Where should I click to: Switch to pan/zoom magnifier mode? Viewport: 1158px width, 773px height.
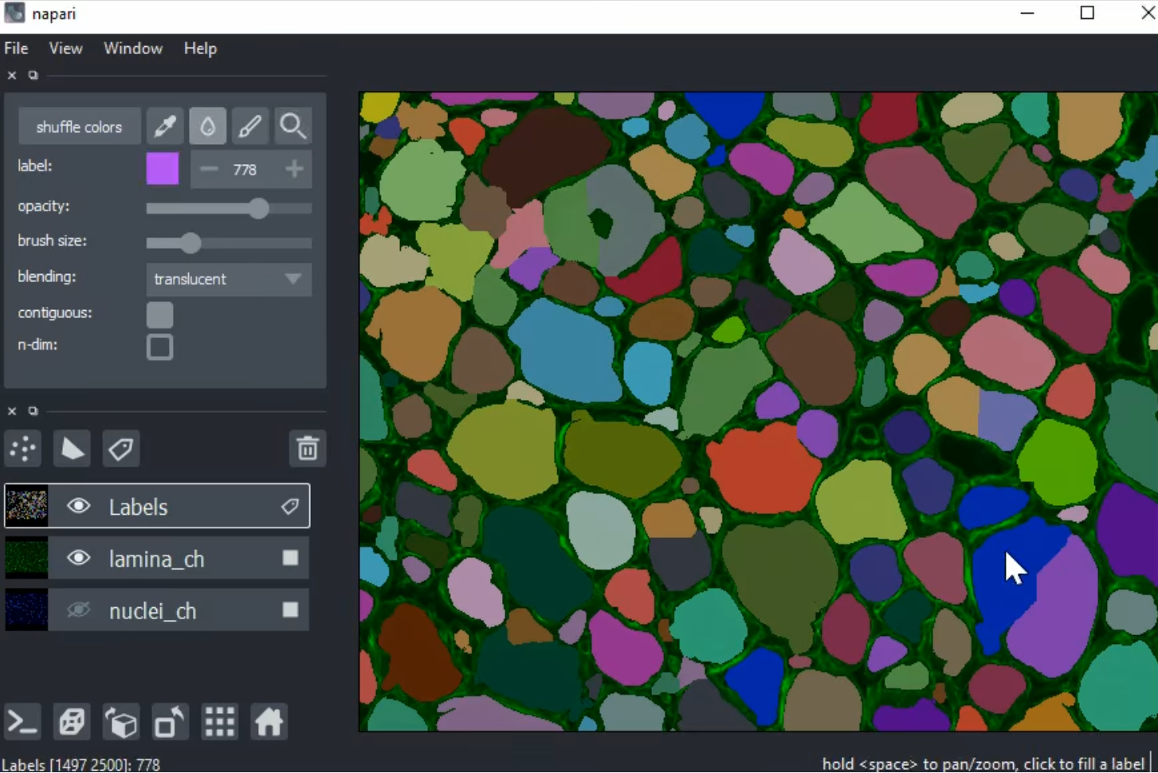[292, 126]
